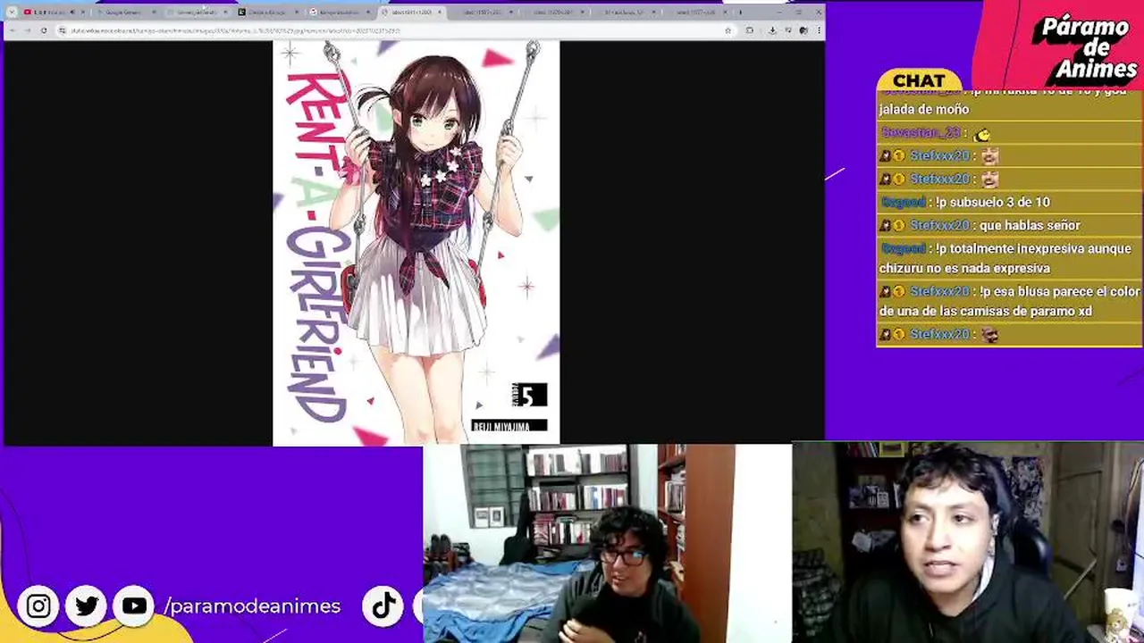Close the active image tab
The image size is (1144, 643).
point(440,13)
